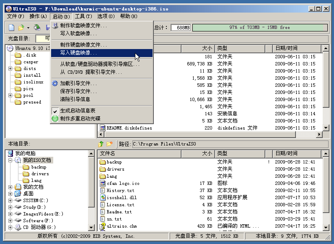
Task: Click the 我的ISO文档 disc icon
Action: tap(18, 160)
